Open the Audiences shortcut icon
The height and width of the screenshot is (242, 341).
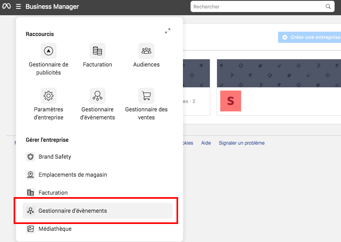click(x=146, y=51)
